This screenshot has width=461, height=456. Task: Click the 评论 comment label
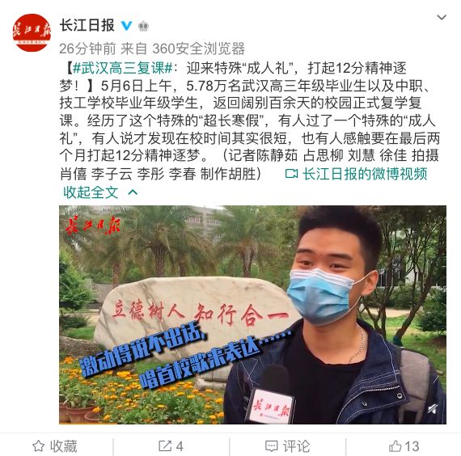click(x=296, y=446)
